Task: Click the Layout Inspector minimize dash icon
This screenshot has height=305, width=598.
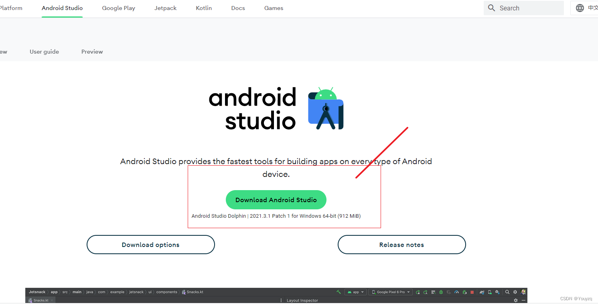Action: click(x=523, y=300)
